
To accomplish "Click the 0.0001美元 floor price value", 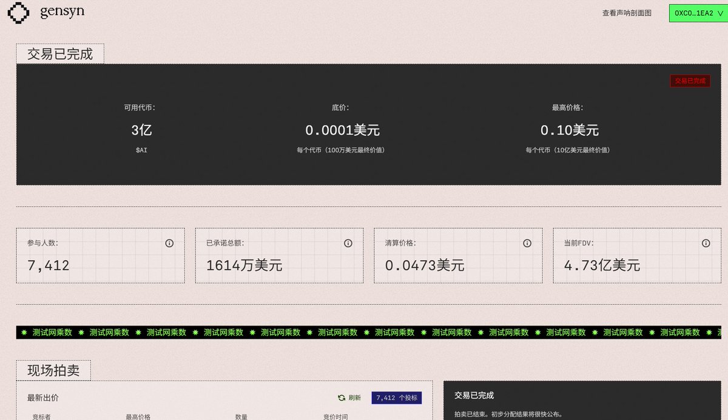I will [x=343, y=130].
